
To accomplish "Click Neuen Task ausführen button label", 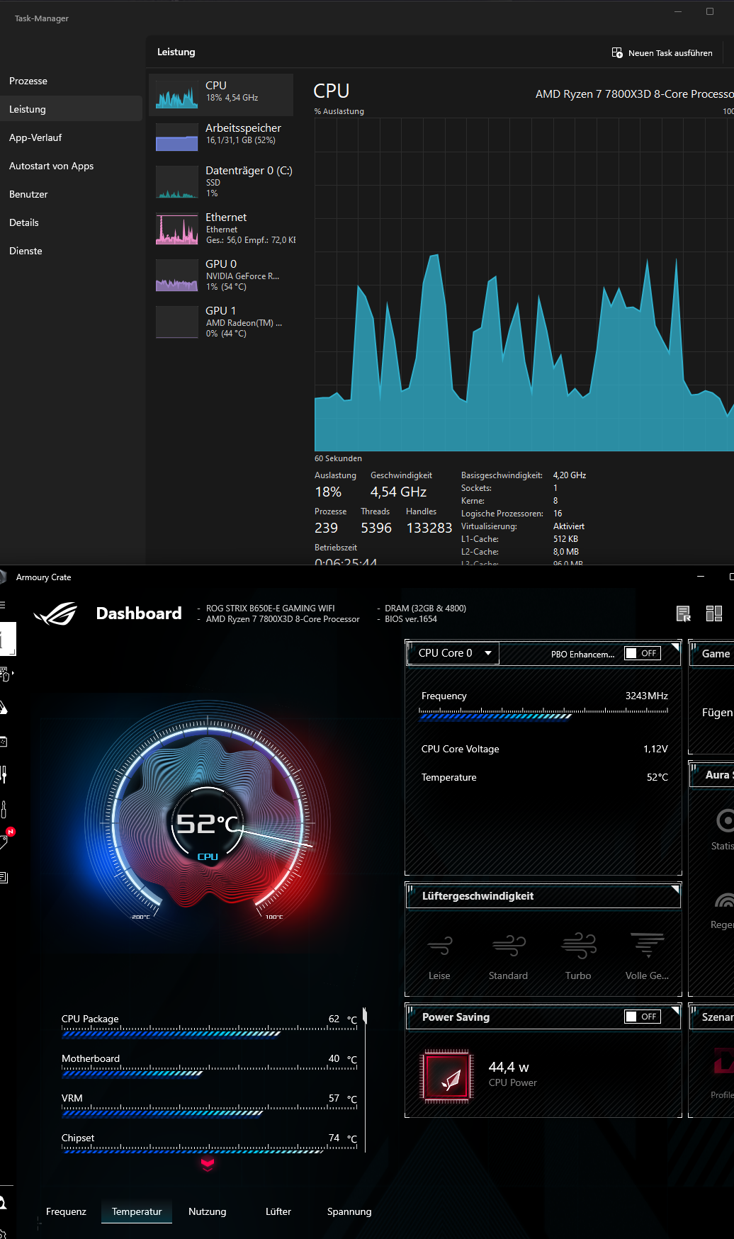I will point(670,53).
